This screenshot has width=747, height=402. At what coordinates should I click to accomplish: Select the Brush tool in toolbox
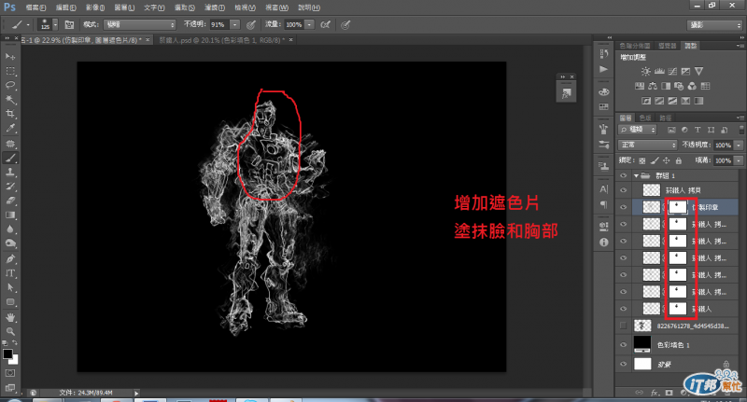pyautogui.click(x=10, y=158)
